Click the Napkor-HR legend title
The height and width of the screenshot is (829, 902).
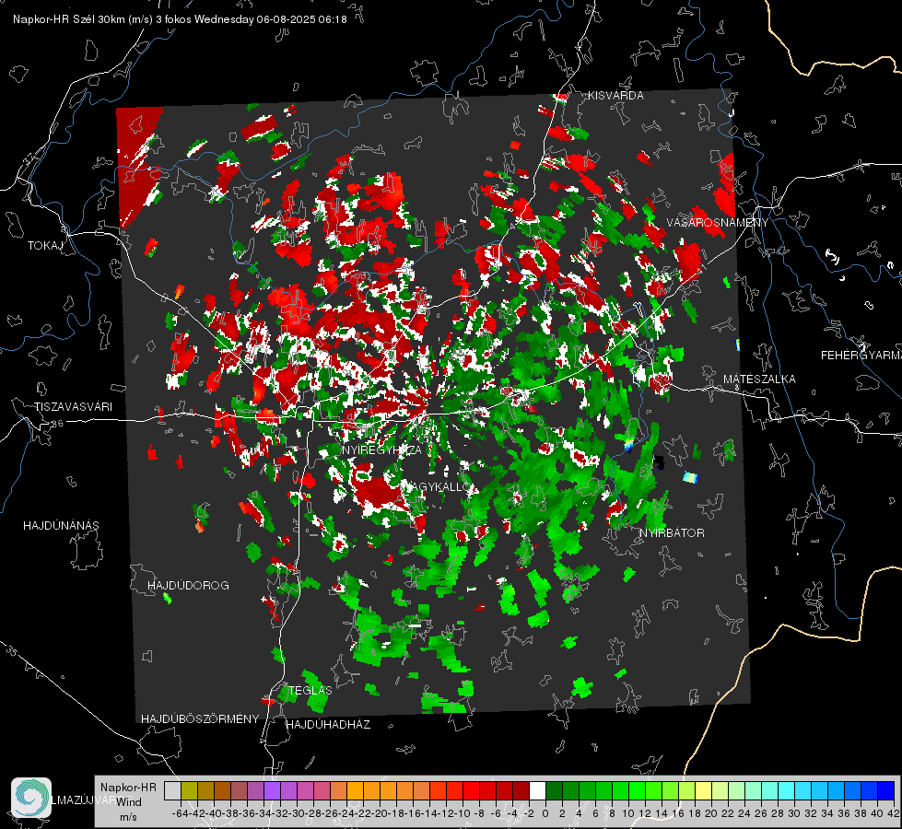pos(128,788)
